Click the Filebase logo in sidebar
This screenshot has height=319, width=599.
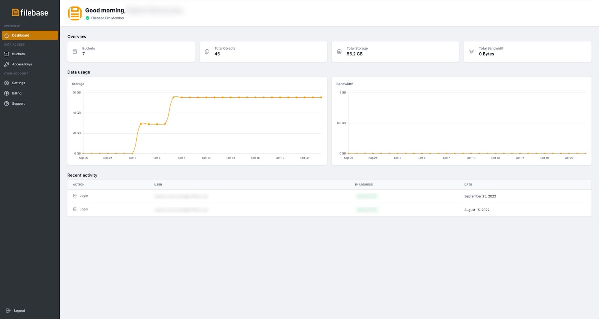[30, 13]
